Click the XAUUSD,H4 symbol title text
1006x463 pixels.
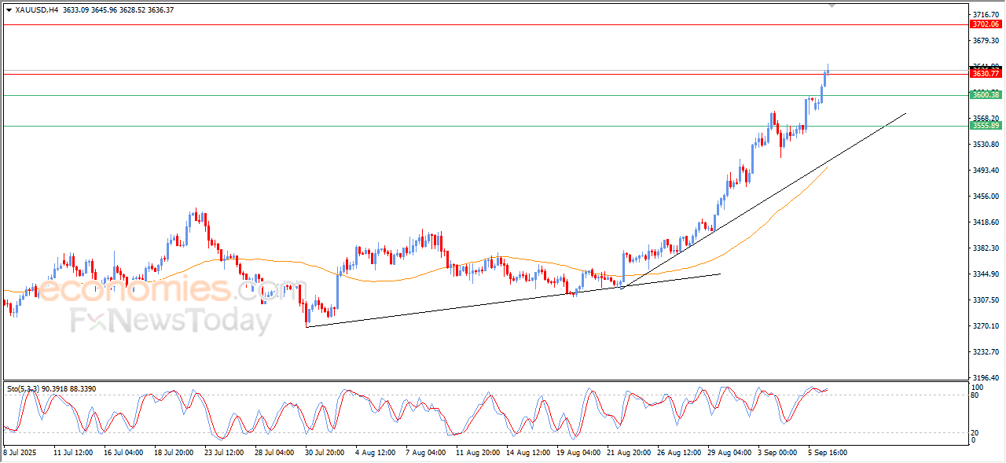tap(36, 9)
